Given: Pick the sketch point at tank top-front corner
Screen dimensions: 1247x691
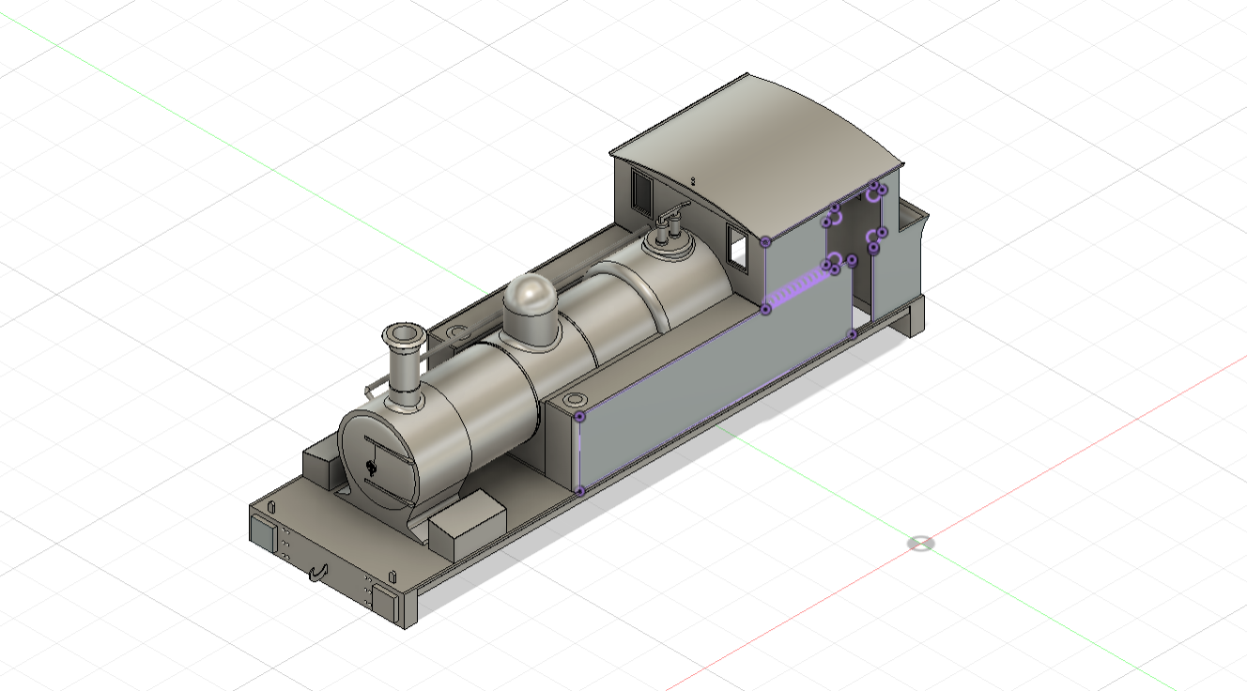Looking at the screenshot, I should [x=579, y=416].
